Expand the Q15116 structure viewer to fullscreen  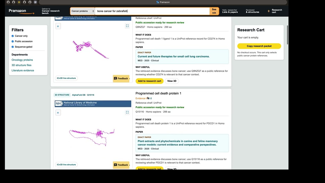coord(127,112)
